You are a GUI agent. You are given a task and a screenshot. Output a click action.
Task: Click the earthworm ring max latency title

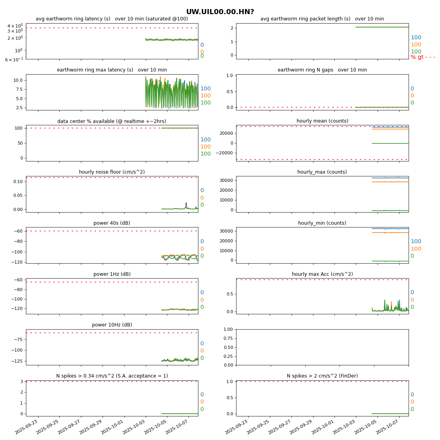[112, 70]
